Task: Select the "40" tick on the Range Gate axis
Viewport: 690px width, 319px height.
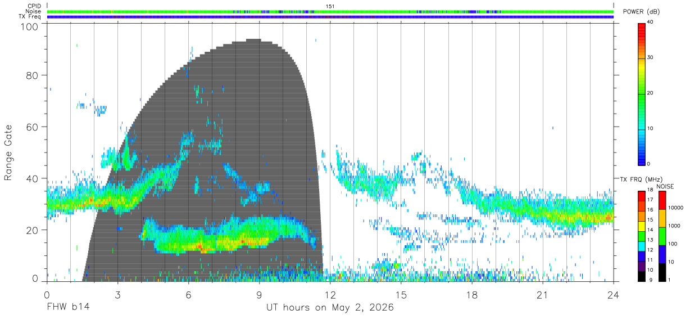Action: pos(33,178)
